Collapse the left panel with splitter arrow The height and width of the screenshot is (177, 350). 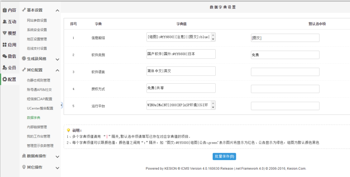pyautogui.click(x=61, y=105)
